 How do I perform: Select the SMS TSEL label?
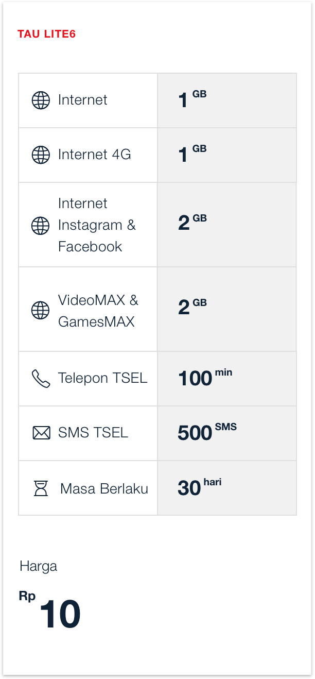point(93,433)
